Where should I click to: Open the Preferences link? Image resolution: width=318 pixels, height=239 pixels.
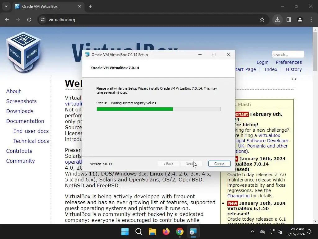click(x=288, y=62)
